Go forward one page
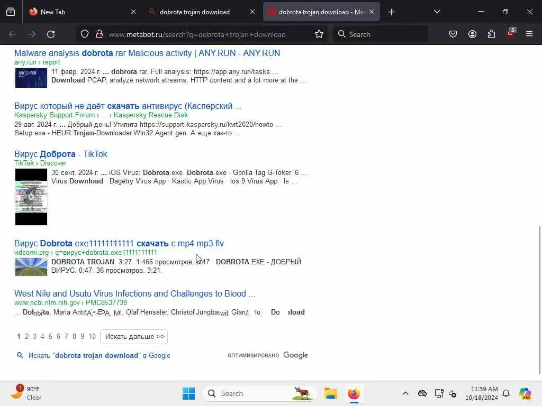Screen dimensions: 542x406 click(32, 34)
